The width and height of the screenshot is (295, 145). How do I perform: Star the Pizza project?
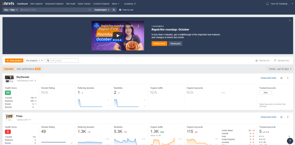281,117
